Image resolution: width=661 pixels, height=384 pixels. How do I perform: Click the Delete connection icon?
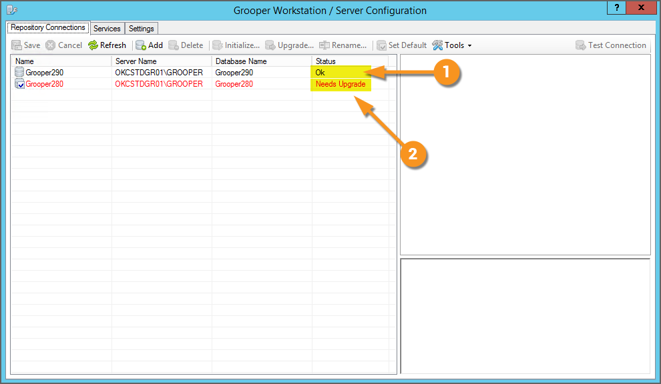click(173, 45)
